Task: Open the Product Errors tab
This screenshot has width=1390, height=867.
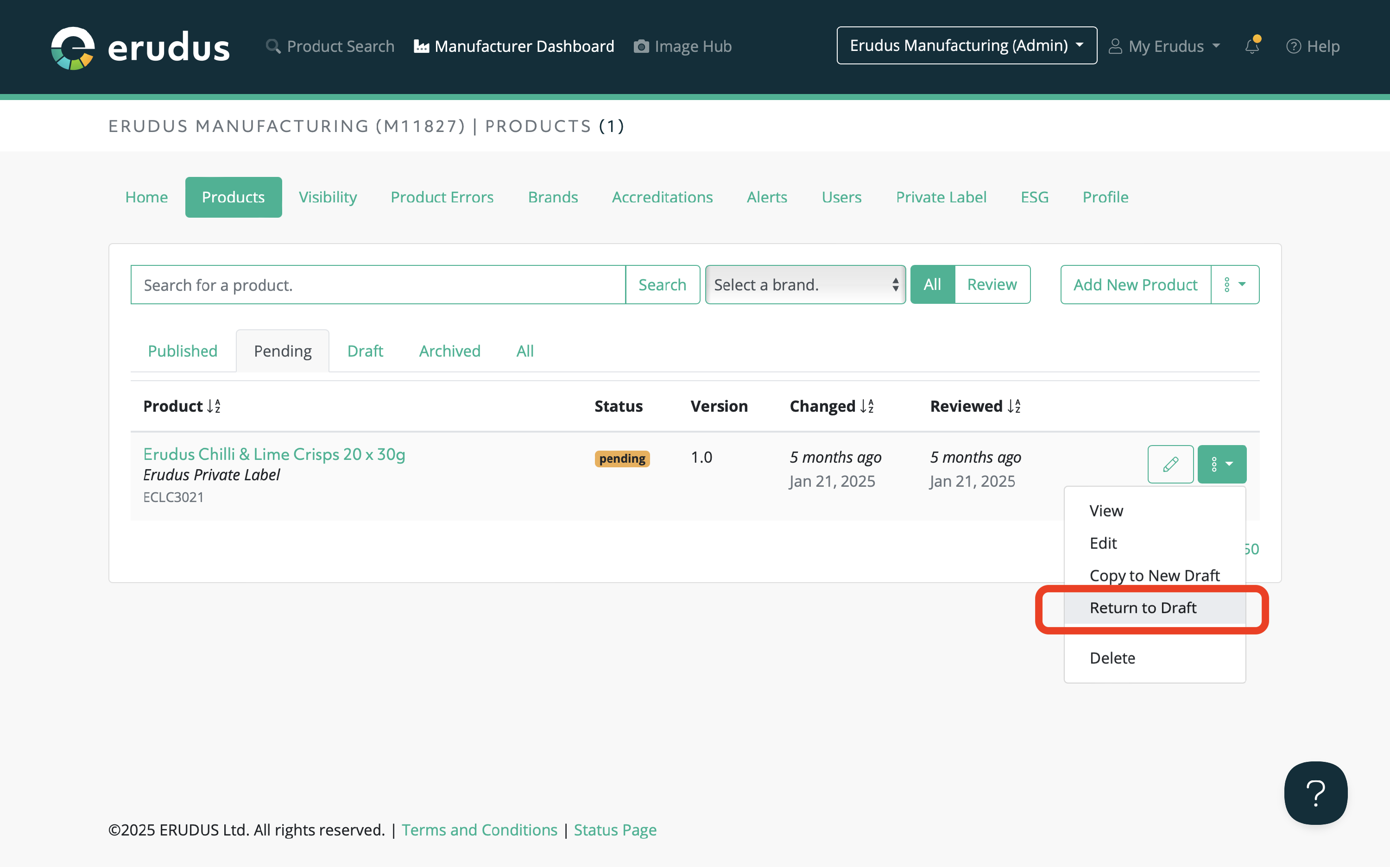Action: tap(442, 197)
